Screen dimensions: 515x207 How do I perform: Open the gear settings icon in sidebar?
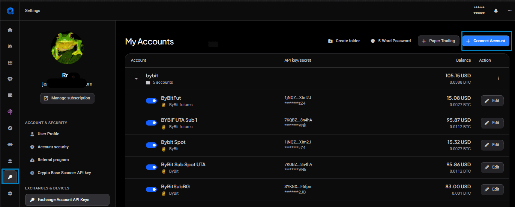click(x=10, y=193)
